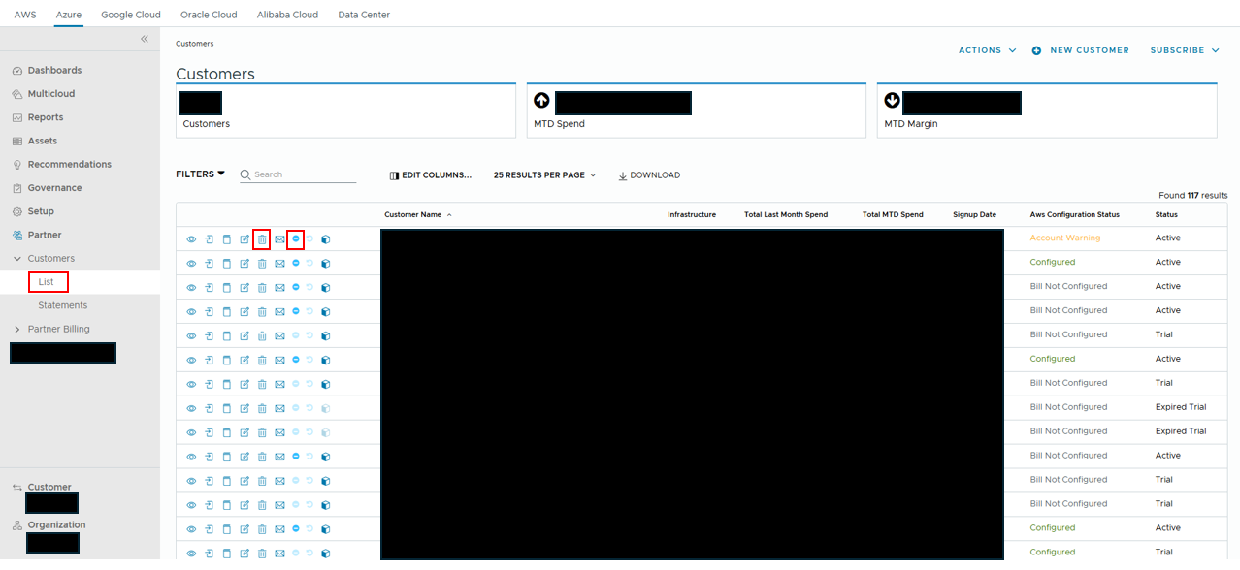The height and width of the screenshot is (570, 1240).
Task: Collapse the left sidebar with double chevron
Action: coord(145,39)
